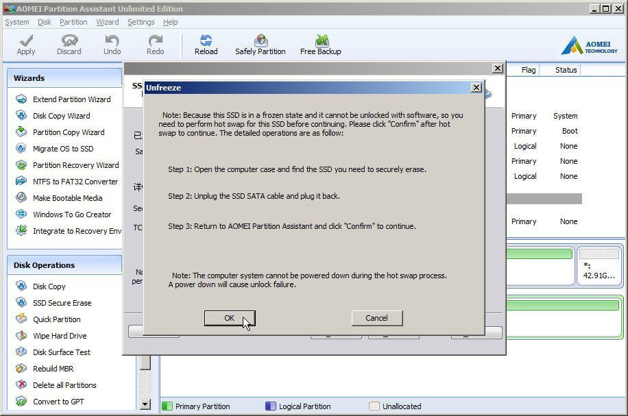Open the Help menu
This screenshot has width=628, height=416.
(170, 22)
